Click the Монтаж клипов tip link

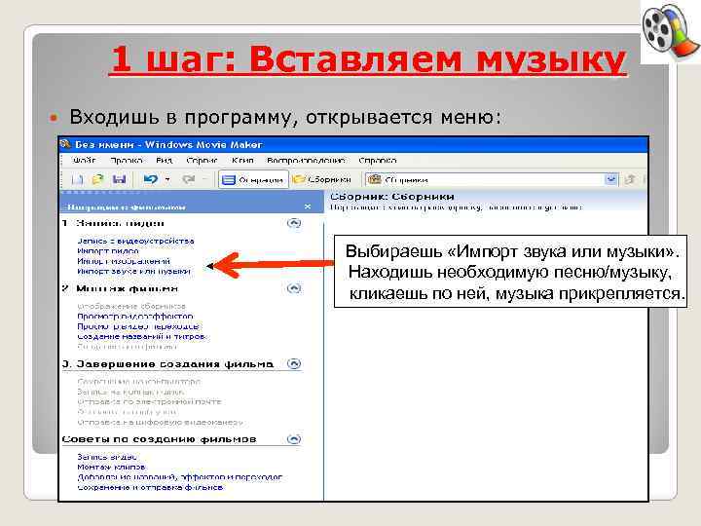(x=111, y=467)
